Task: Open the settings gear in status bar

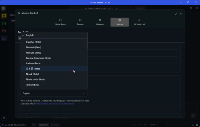Action: pos(197,125)
